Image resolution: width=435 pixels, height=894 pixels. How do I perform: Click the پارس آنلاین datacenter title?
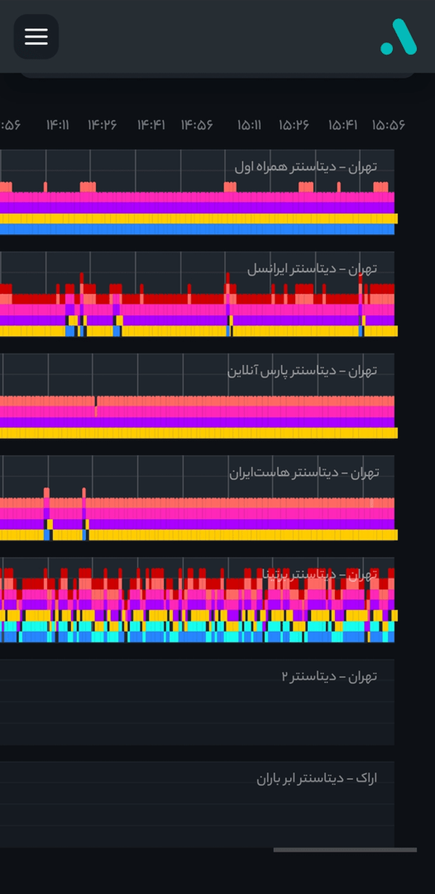(x=302, y=371)
